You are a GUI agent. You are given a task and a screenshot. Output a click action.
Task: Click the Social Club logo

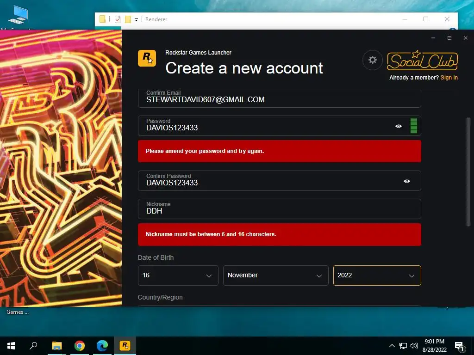[422, 61]
